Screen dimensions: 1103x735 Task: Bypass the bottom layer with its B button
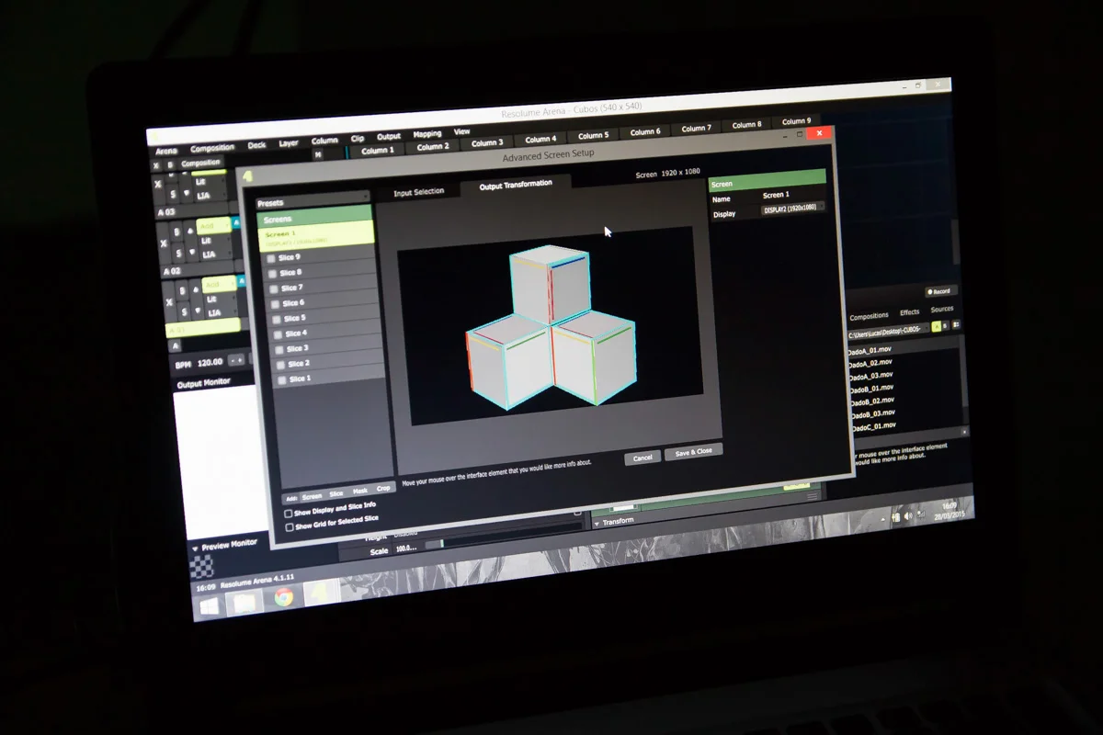coord(182,290)
